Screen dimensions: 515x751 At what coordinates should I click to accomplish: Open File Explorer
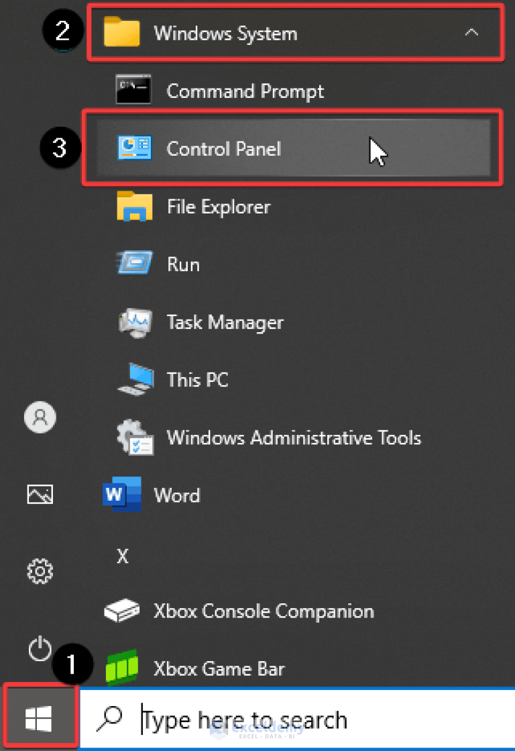pyautogui.click(x=217, y=207)
